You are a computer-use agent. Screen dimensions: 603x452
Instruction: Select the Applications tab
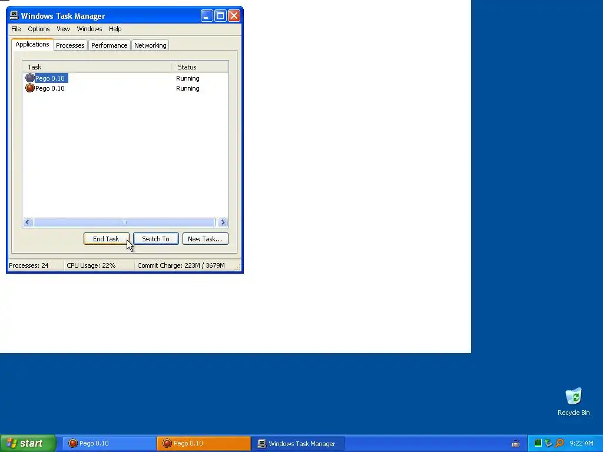(32, 44)
